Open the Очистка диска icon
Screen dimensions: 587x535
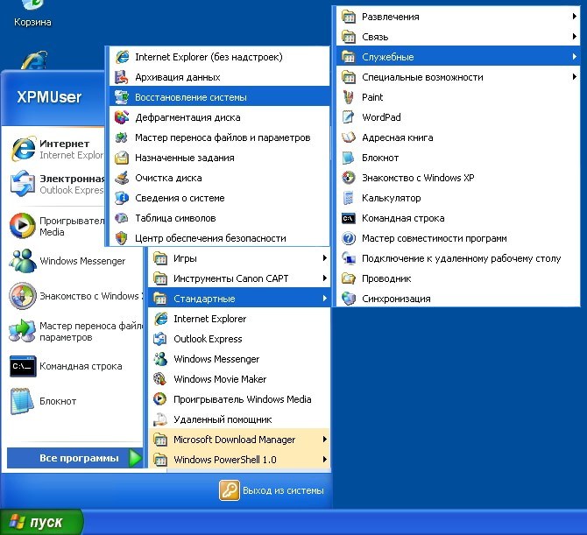[x=122, y=178]
